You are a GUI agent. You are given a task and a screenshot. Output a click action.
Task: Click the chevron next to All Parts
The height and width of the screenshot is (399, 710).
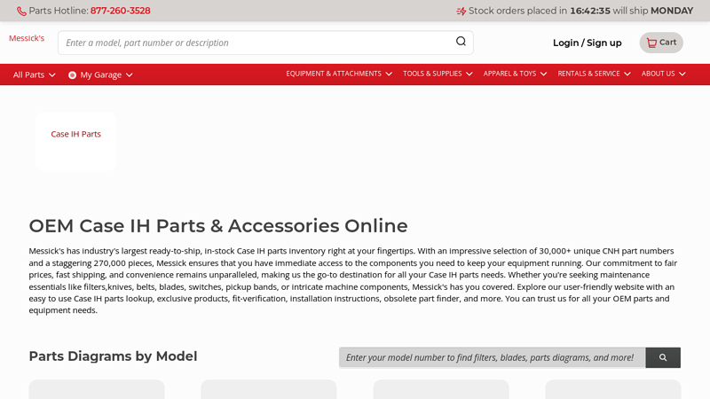pyautogui.click(x=52, y=75)
